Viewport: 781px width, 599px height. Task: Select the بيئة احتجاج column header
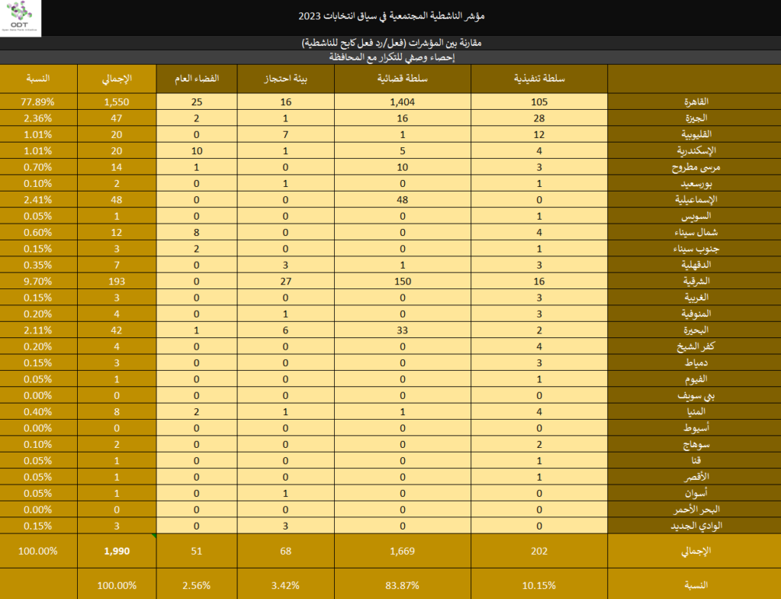[x=285, y=79]
